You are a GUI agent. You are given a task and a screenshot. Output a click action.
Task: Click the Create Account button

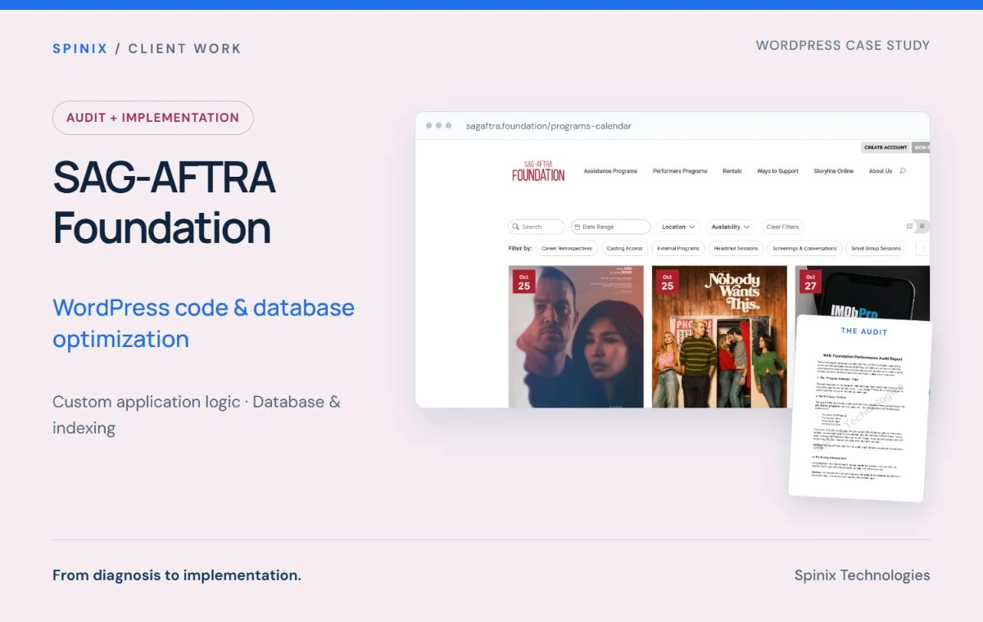click(x=886, y=147)
